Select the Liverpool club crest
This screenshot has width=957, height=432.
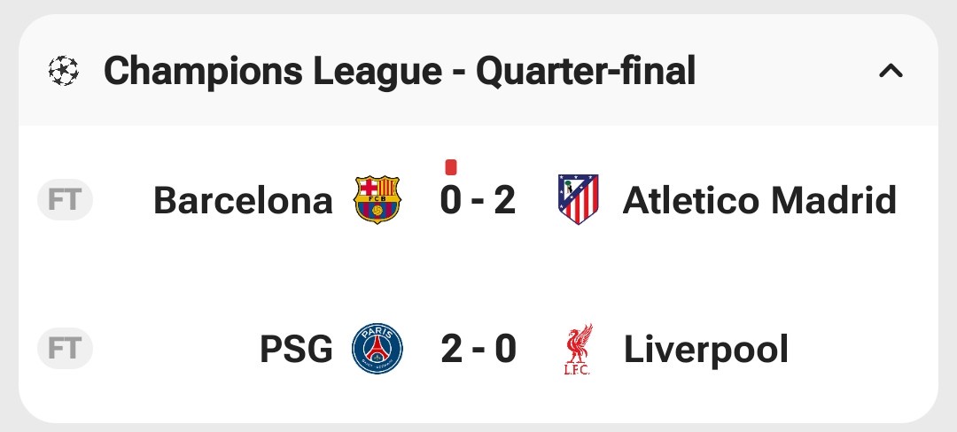tap(578, 350)
